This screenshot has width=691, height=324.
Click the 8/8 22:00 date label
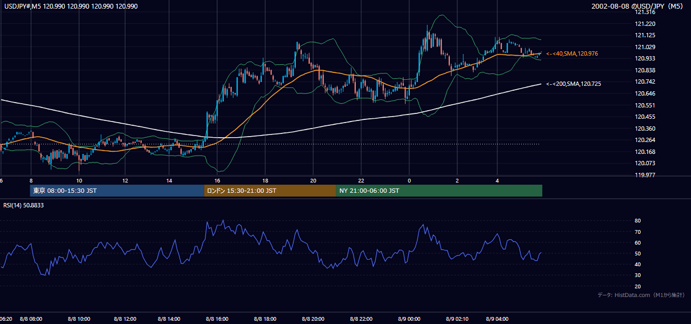pos(361,319)
